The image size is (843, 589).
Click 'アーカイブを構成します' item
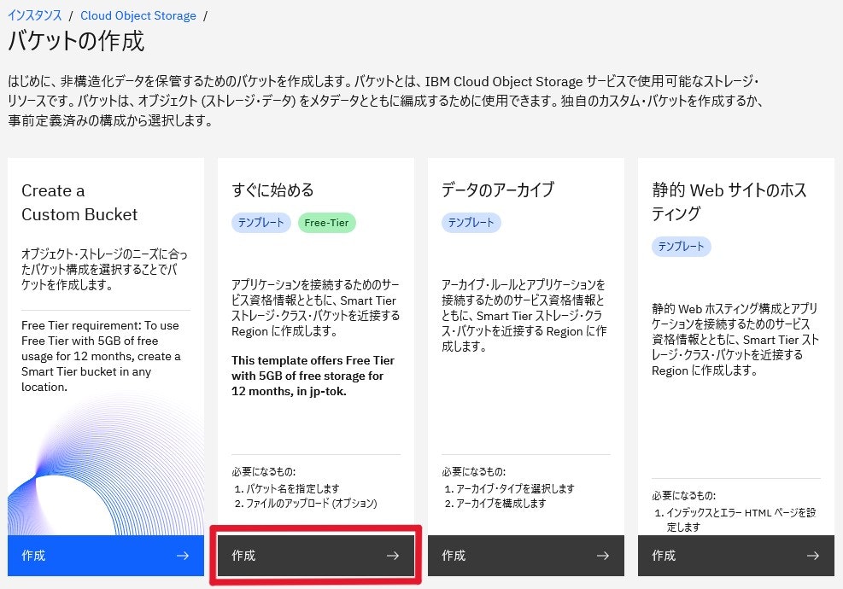(x=501, y=503)
